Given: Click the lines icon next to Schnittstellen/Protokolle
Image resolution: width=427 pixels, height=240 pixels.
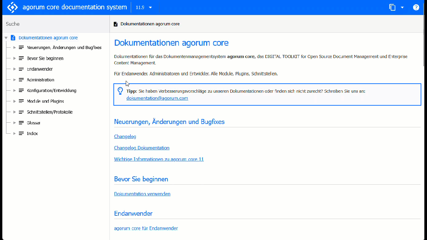Looking at the screenshot, I should [21, 112].
